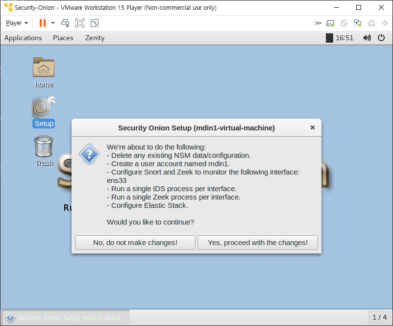Click the "Would you like to continue?" text
This screenshot has height=326, width=393.
[x=150, y=222]
